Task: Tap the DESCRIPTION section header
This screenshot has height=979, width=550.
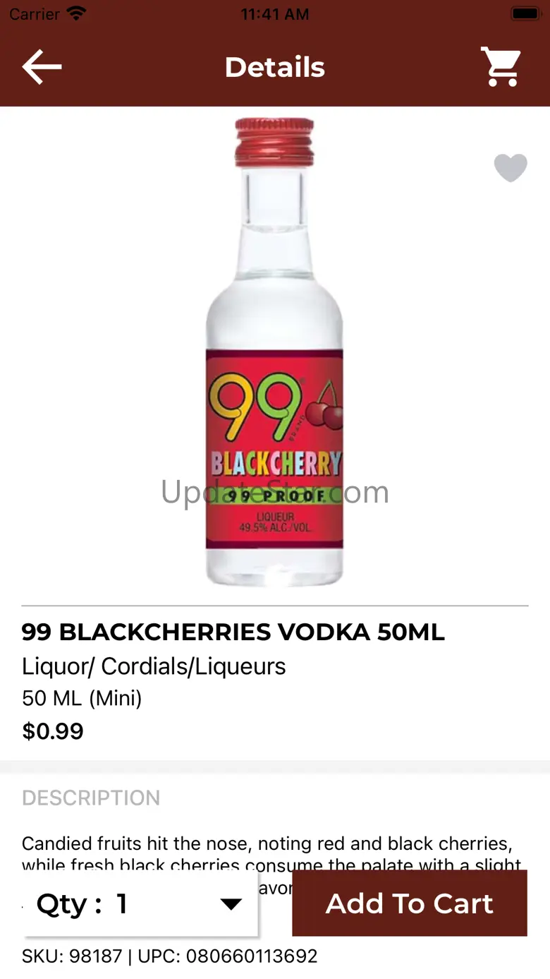Action: point(91,798)
